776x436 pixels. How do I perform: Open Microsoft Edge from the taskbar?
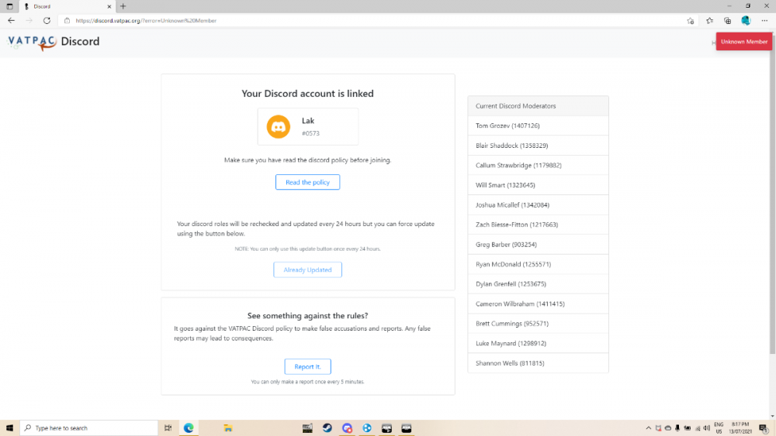point(189,428)
